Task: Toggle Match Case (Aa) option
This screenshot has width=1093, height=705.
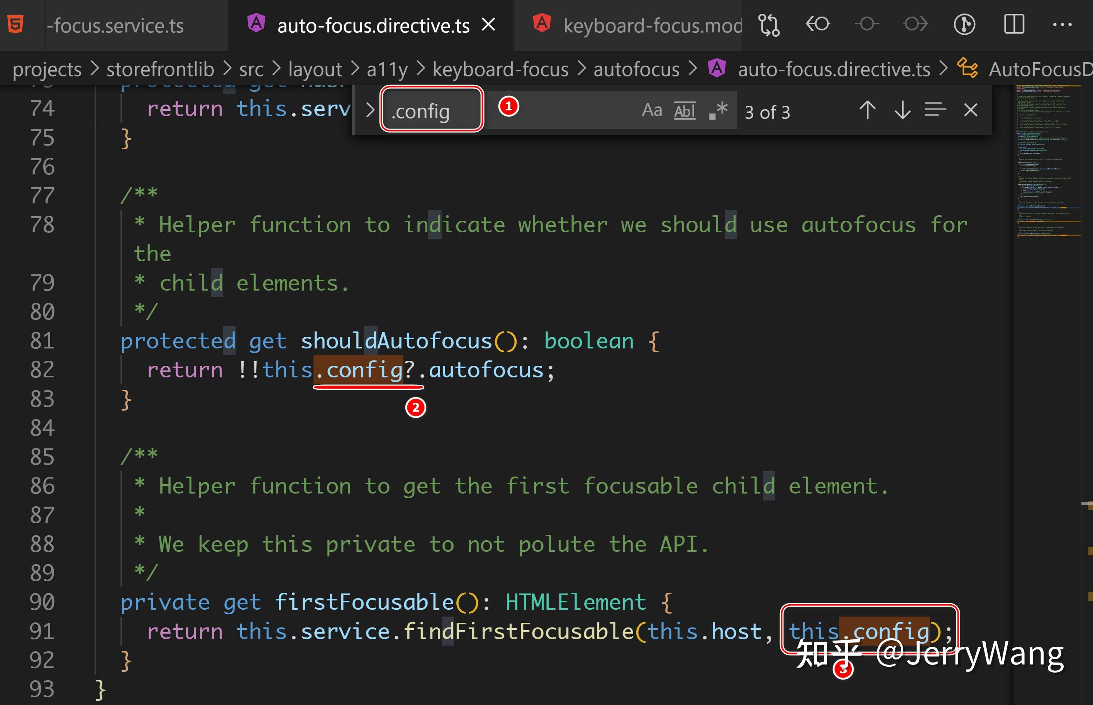Action: (652, 110)
